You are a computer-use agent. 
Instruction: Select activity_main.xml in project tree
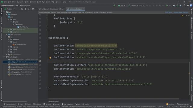(x=19, y=44)
